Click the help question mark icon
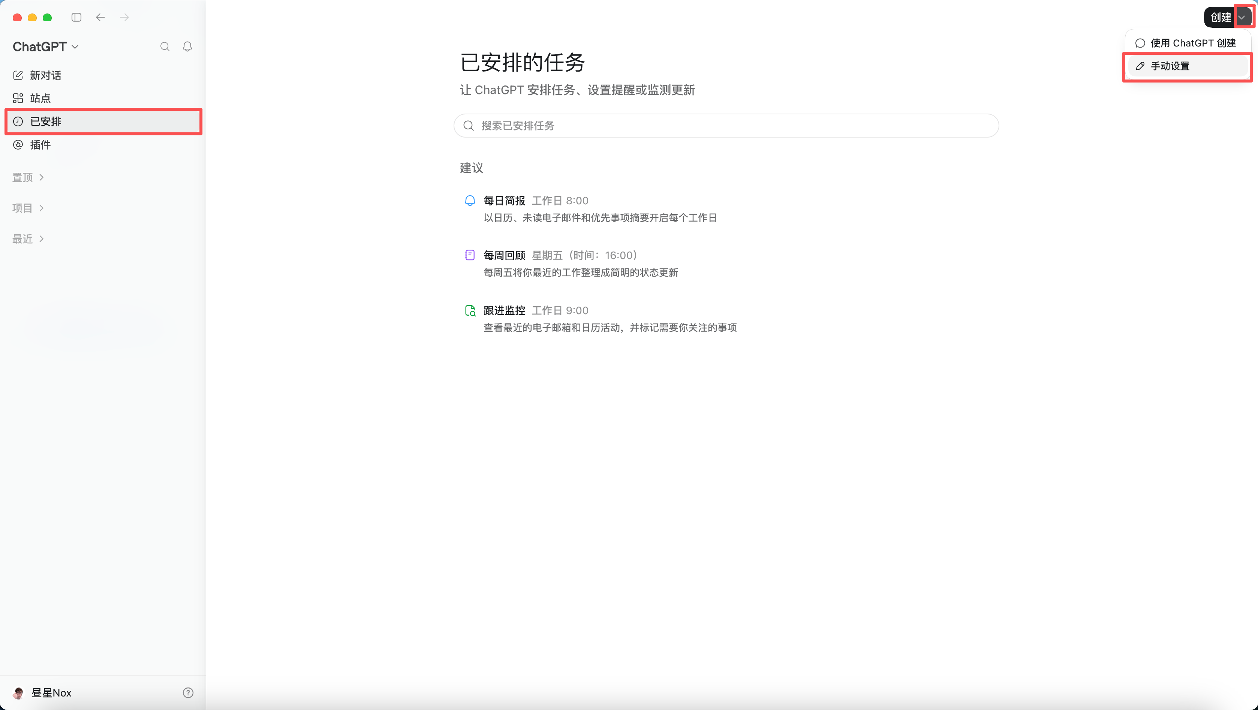1258x710 pixels. tap(188, 692)
